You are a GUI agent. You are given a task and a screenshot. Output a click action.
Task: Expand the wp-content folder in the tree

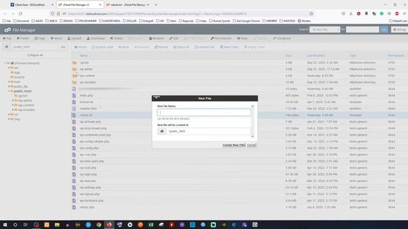point(13,105)
